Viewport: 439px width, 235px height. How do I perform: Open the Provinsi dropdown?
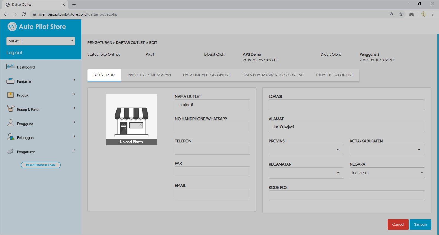pyautogui.click(x=306, y=150)
